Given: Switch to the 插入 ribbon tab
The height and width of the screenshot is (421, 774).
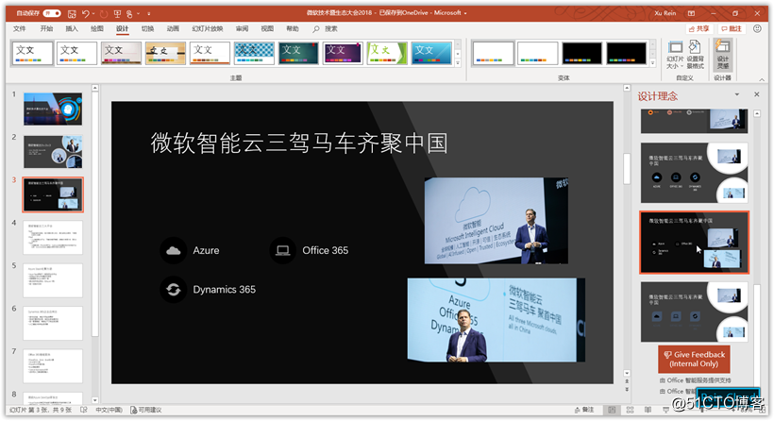Looking at the screenshot, I should pyautogui.click(x=72, y=28).
